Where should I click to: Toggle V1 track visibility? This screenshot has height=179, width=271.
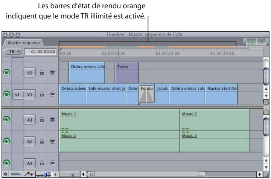click(x=6, y=94)
